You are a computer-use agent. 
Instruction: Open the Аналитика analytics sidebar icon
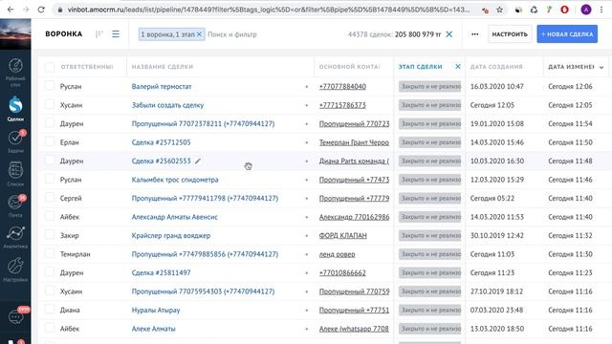tap(15, 238)
